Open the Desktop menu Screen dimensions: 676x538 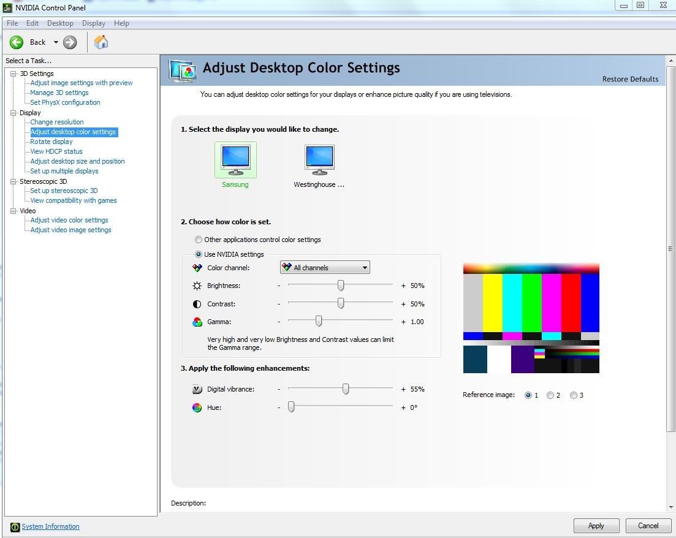[60, 23]
